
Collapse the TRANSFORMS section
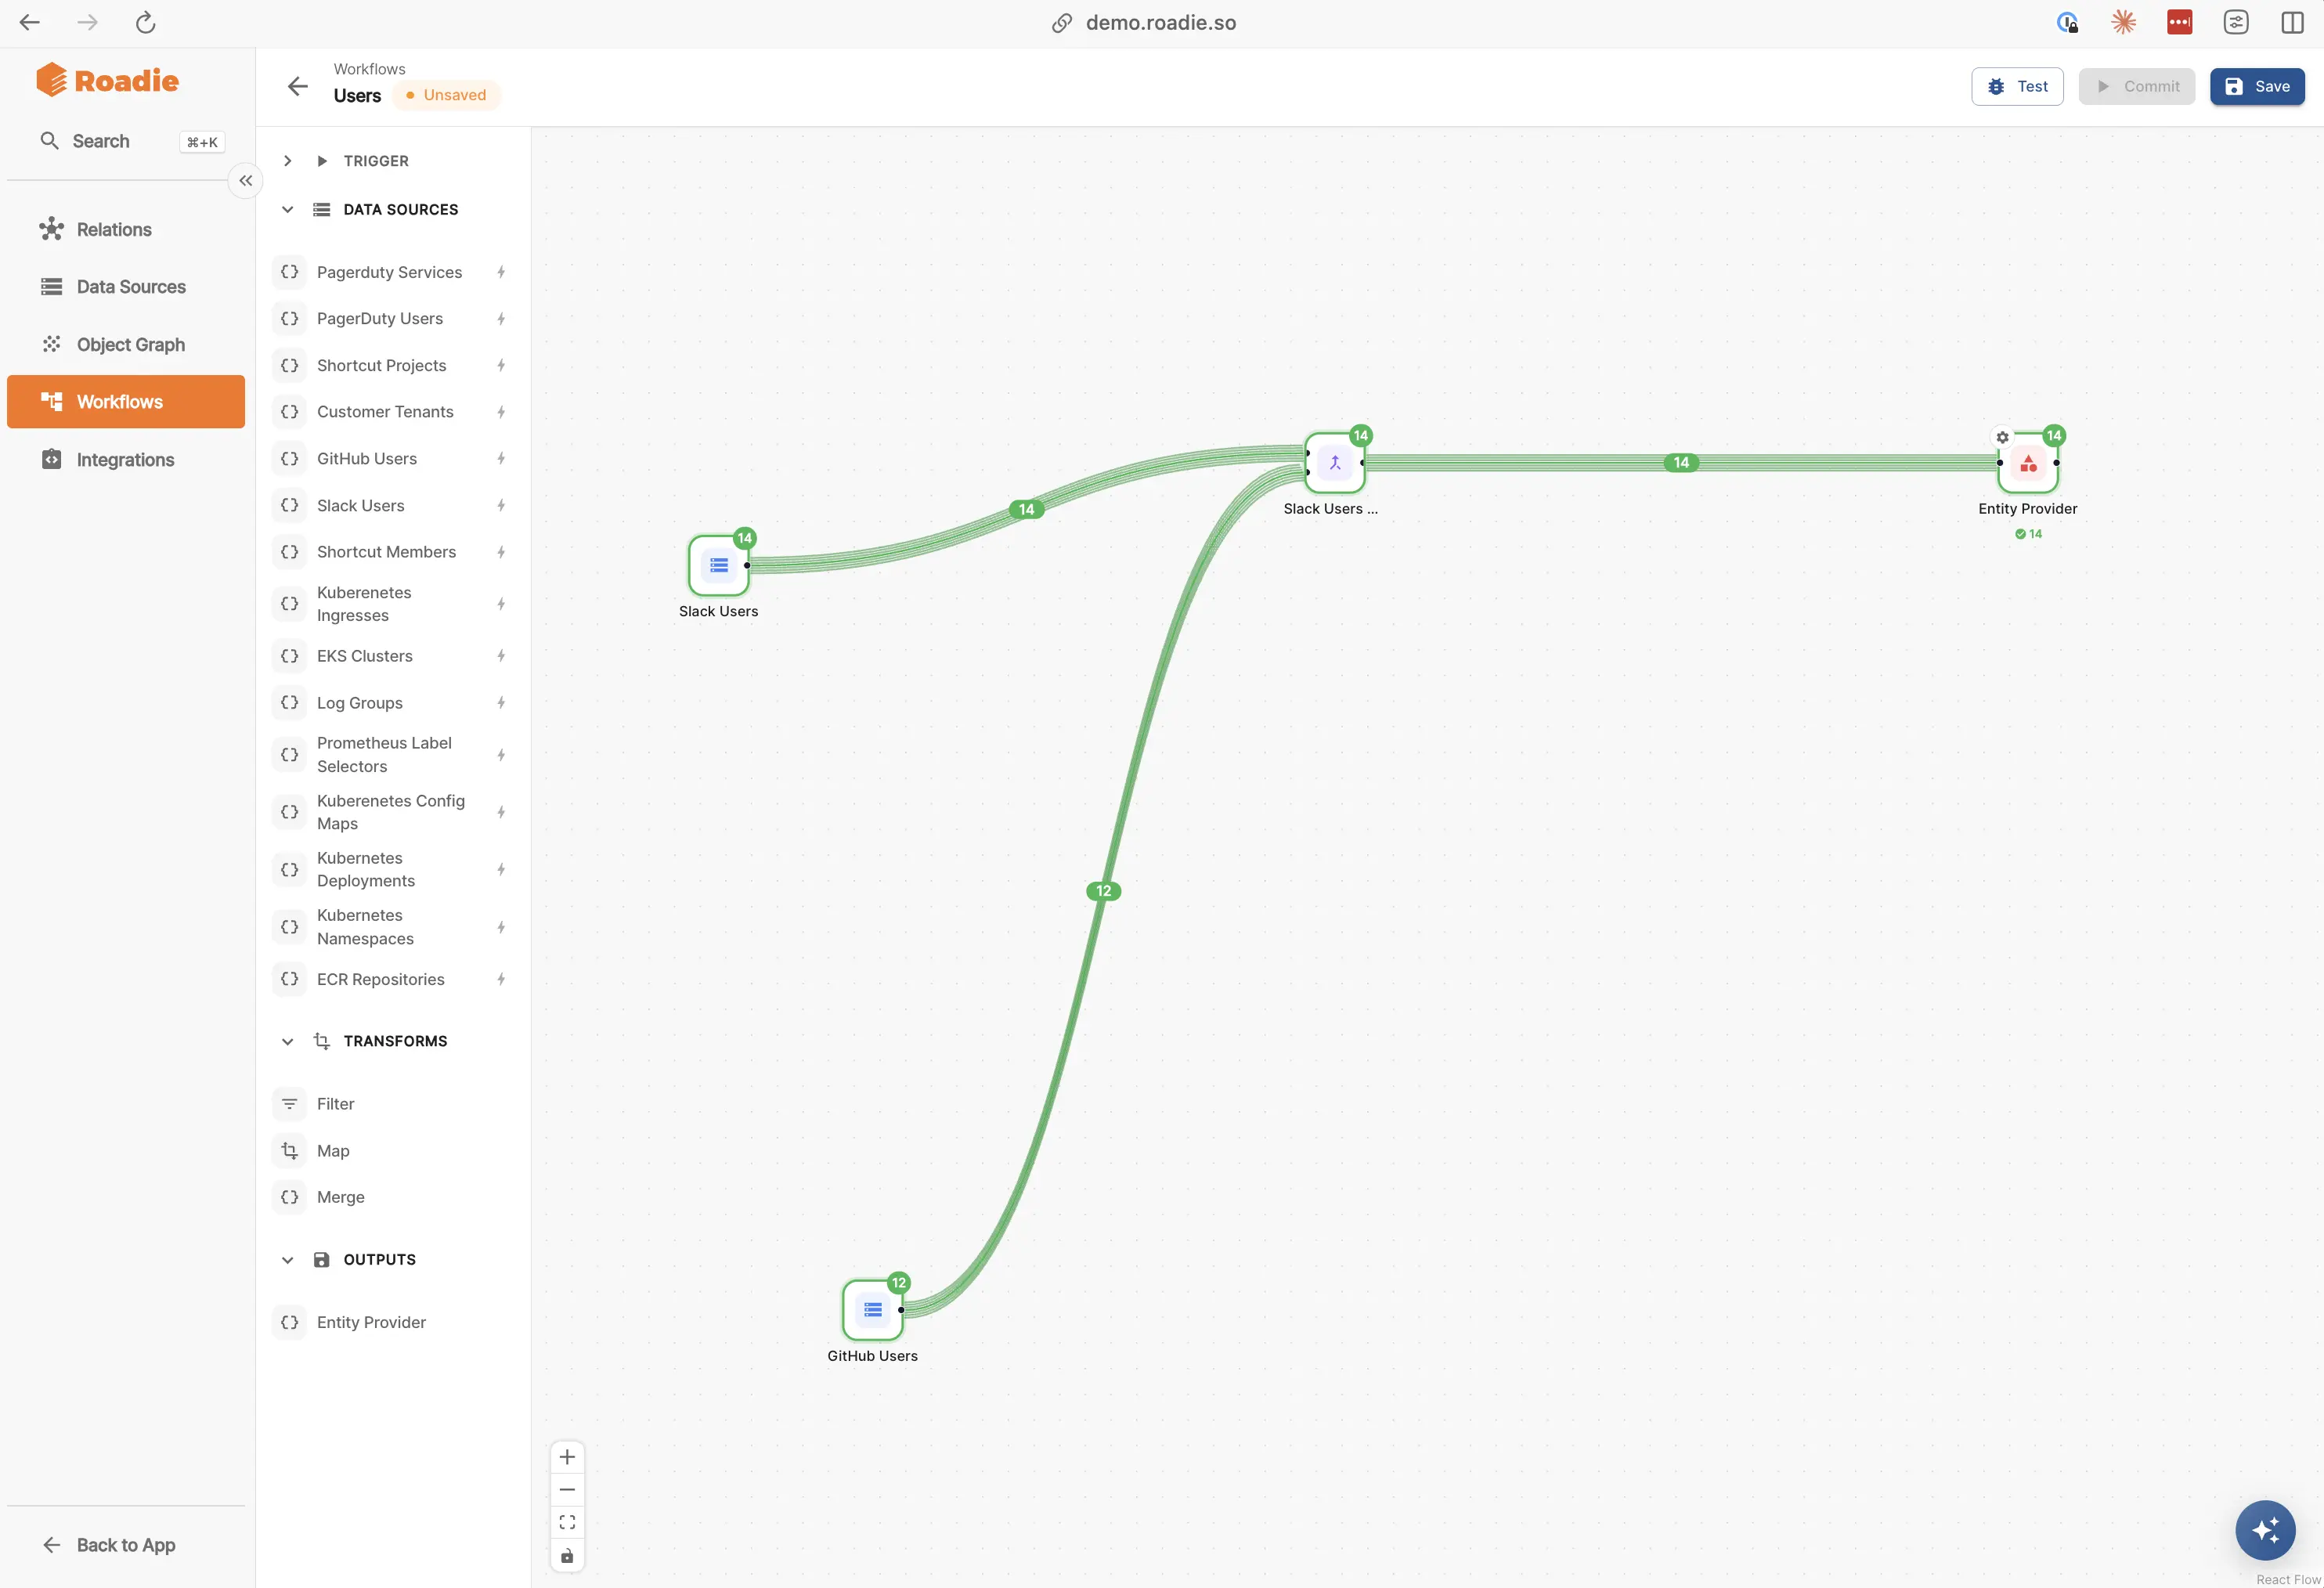click(287, 1041)
